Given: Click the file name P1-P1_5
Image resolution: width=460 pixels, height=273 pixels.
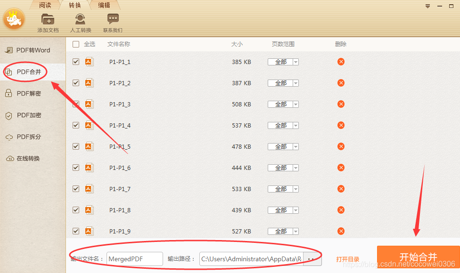Looking at the screenshot, I should coord(120,146).
